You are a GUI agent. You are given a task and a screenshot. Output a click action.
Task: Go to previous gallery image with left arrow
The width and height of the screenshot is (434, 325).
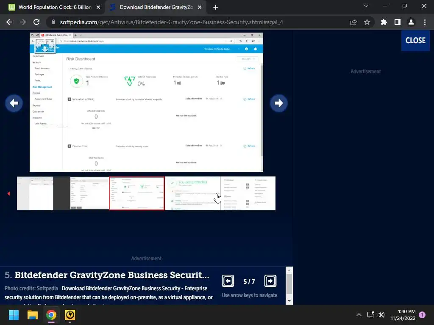pos(14,103)
